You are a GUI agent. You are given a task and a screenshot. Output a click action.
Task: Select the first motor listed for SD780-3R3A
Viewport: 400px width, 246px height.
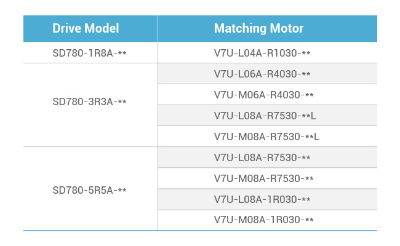pyautogui.click(x=262, y=74)
